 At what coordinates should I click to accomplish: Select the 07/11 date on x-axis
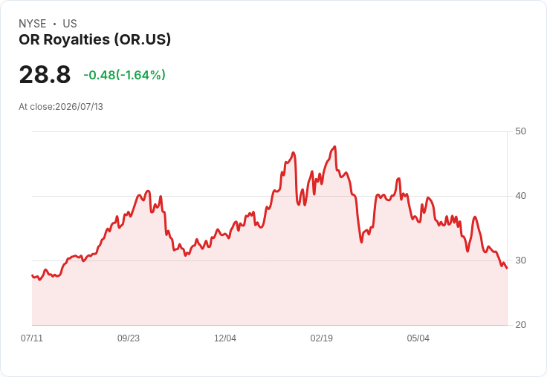click(x=32, y=338)
